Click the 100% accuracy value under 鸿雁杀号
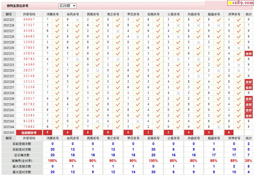The height and width of the screenshot is (176, 254). point(53,161)
